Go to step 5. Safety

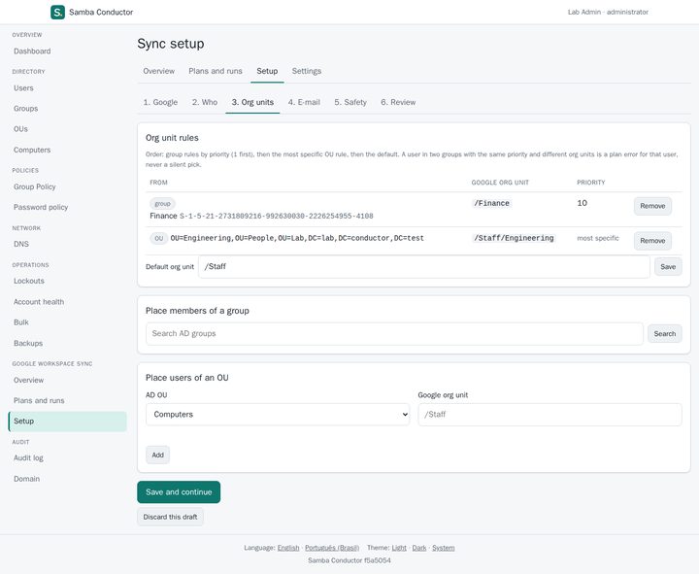pyautogui.click(x=350, y=103)
